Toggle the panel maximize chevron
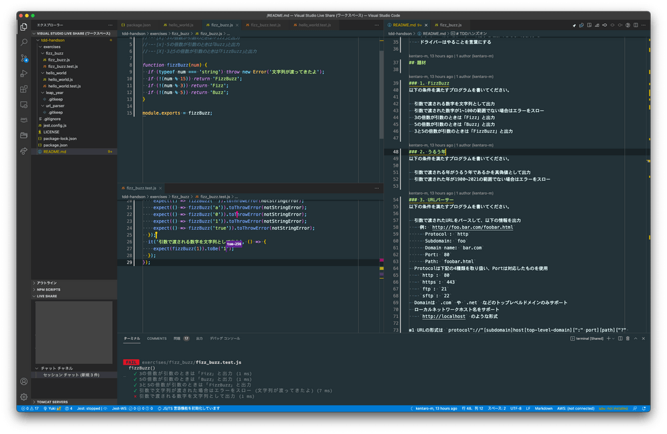667x434 pixels. tap(636, 338)
